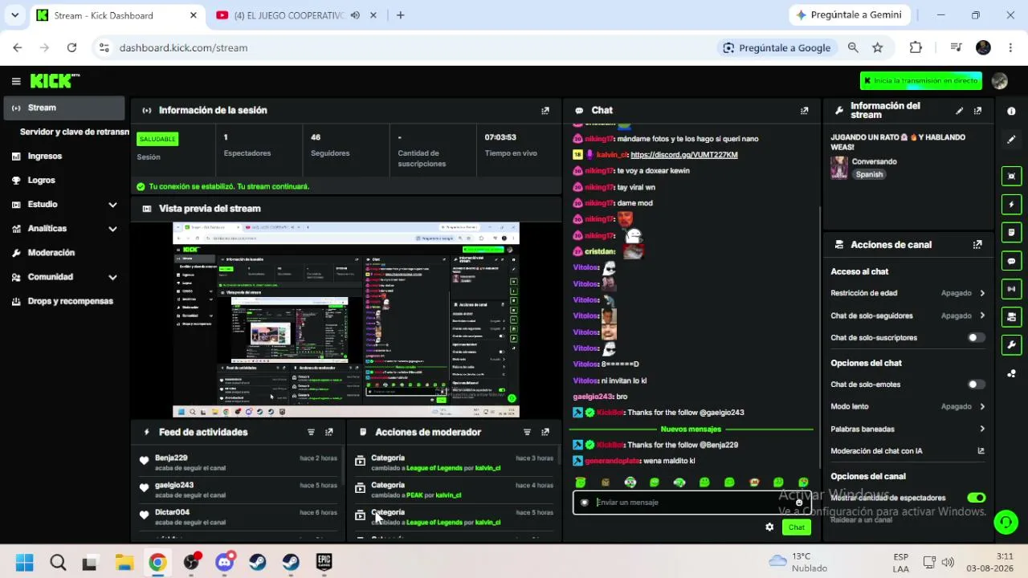Pop out the Chat panel
1028x578 pixels.
coord(805,111)
